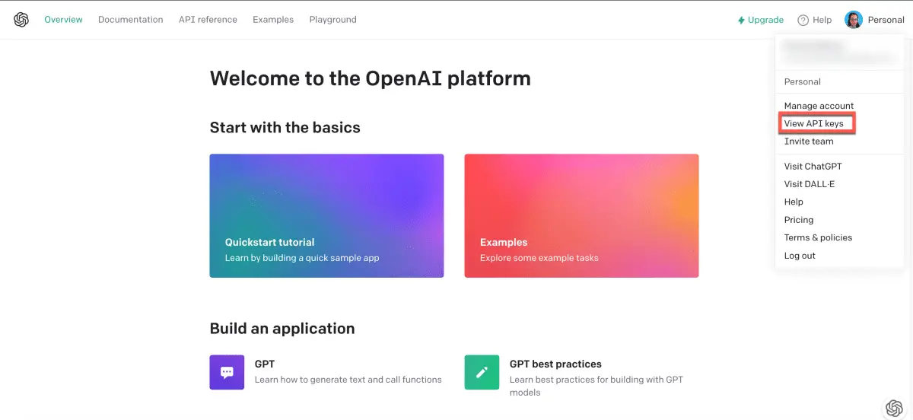Click 'Learn how to generate text' description
The height and width of the screenshot is (420, 913).
(x=348, y=380)
